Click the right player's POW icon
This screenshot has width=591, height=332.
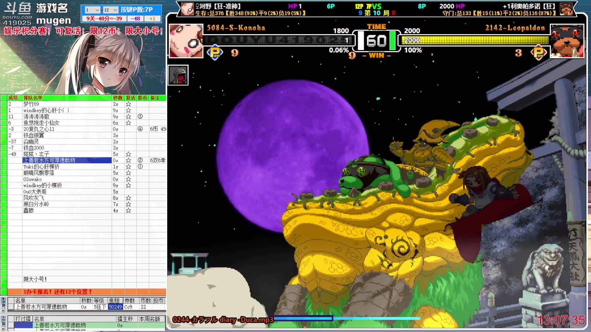539,53
